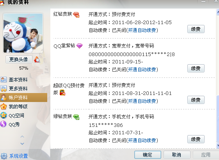Click 开通自动续费 link for 绿钻贵族

tap(142, 141)
